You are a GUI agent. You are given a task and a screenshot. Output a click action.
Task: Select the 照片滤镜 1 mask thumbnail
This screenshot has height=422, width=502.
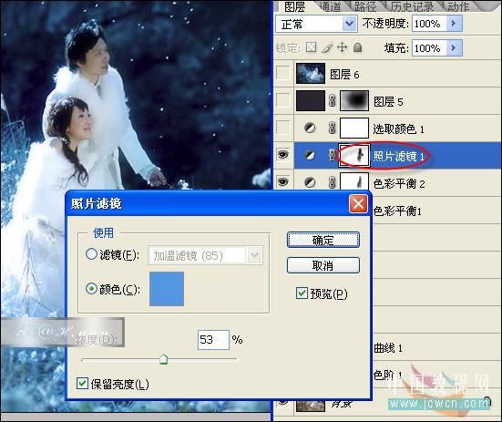pyautogui.click(x=354, y=155)
